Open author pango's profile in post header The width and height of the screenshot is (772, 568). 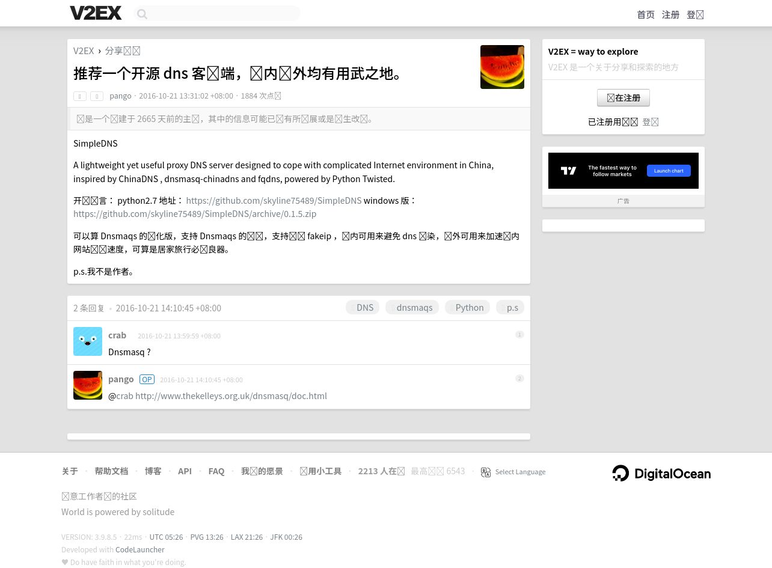pos(120,96)
